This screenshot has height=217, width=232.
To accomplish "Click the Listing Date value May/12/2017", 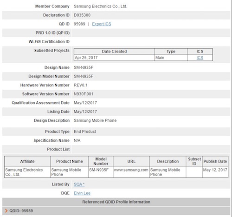I will (85, 112).
